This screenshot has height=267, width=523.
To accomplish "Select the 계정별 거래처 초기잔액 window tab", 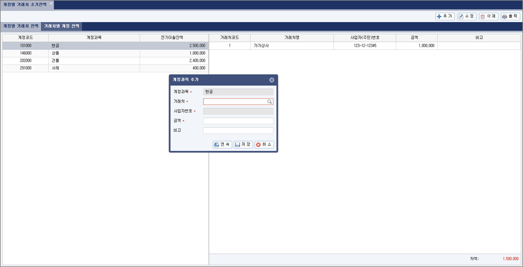I will click(25, 5).
